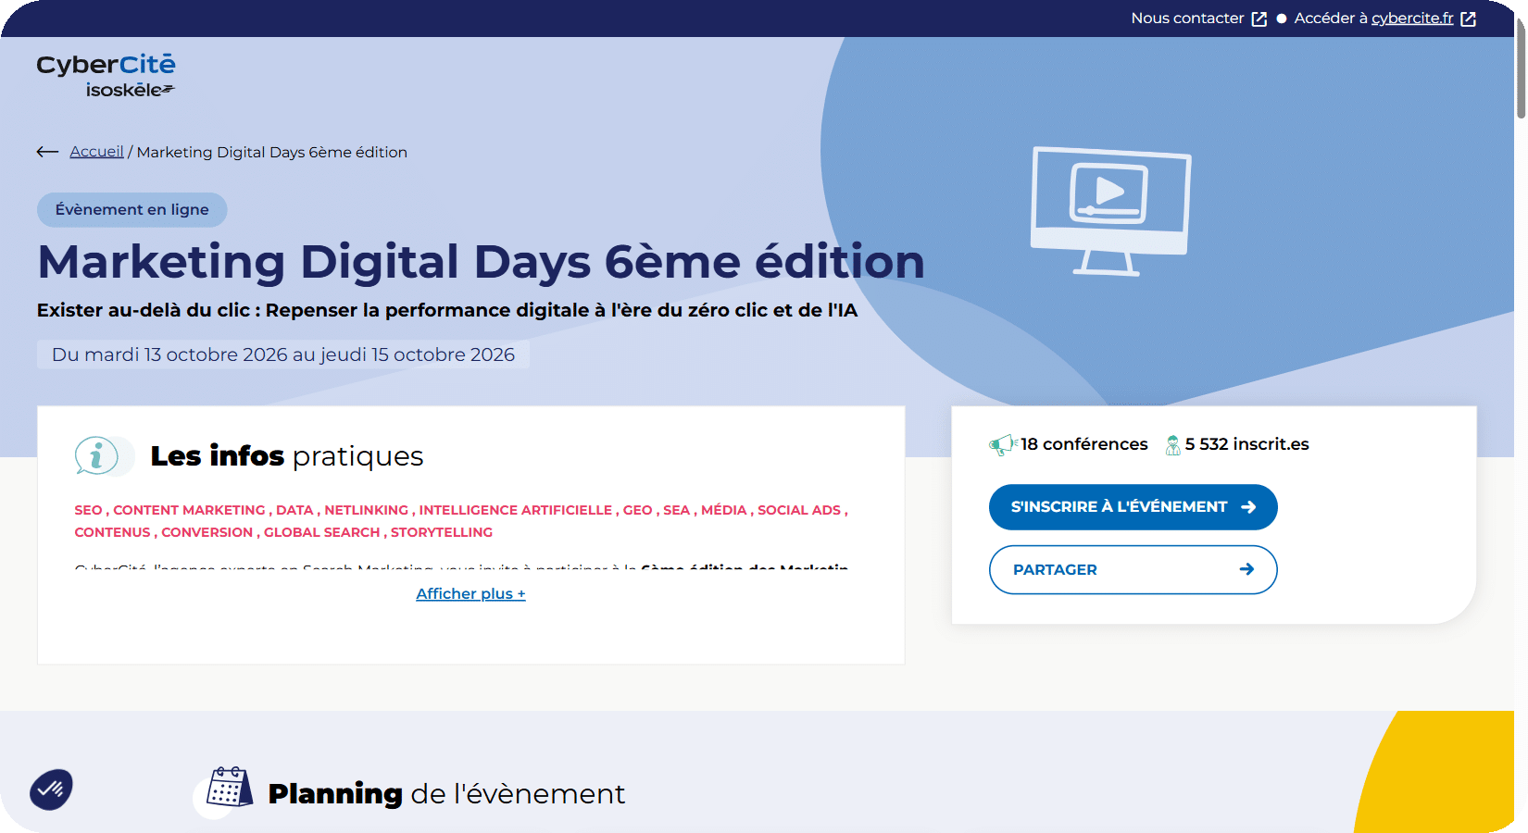Click the external-link icon after Nous contacter
Viewport: 1528px width, 833px height.
point(1259,19)
